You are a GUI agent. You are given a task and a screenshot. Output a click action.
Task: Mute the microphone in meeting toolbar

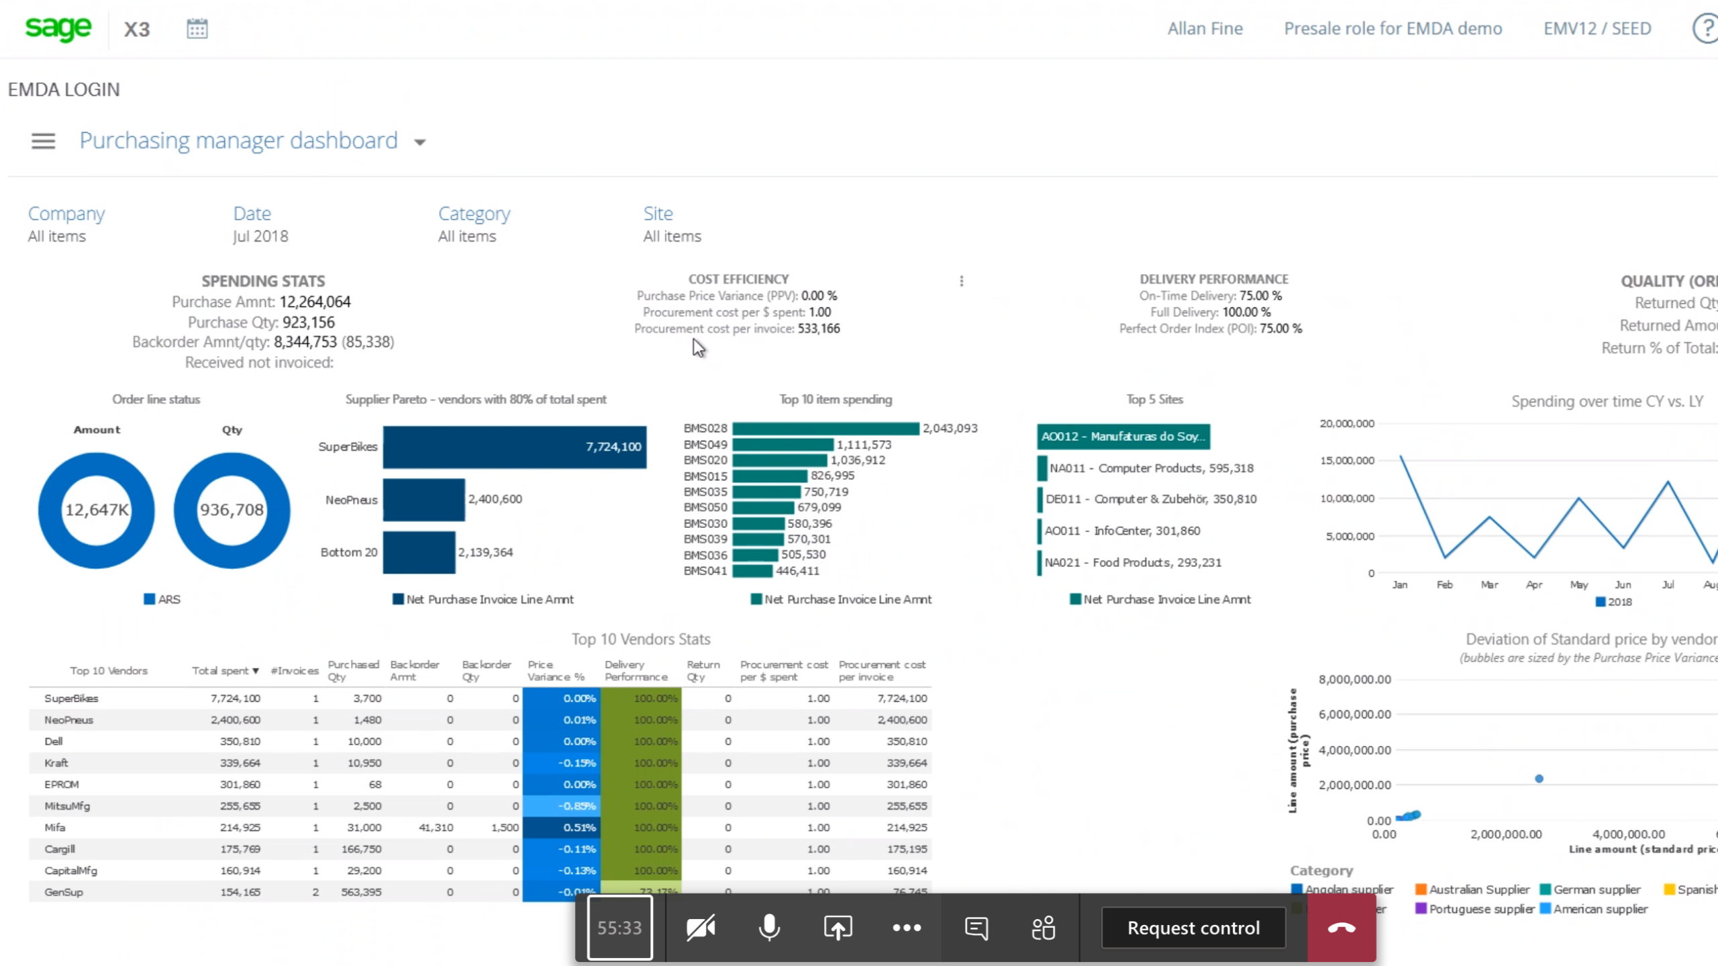pos(770,928)
